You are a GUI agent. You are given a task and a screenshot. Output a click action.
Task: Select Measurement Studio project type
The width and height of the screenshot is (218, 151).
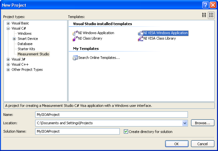[33, 54]
